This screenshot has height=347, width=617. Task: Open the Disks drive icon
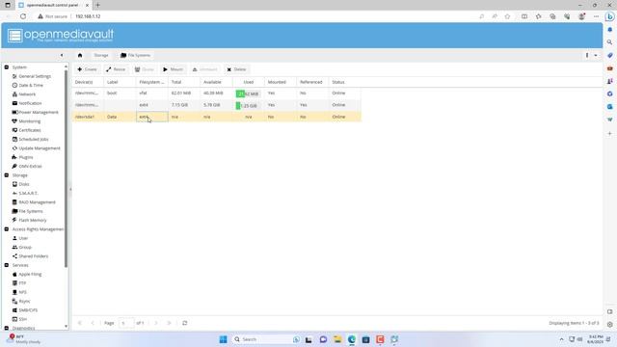coord(14,184)
